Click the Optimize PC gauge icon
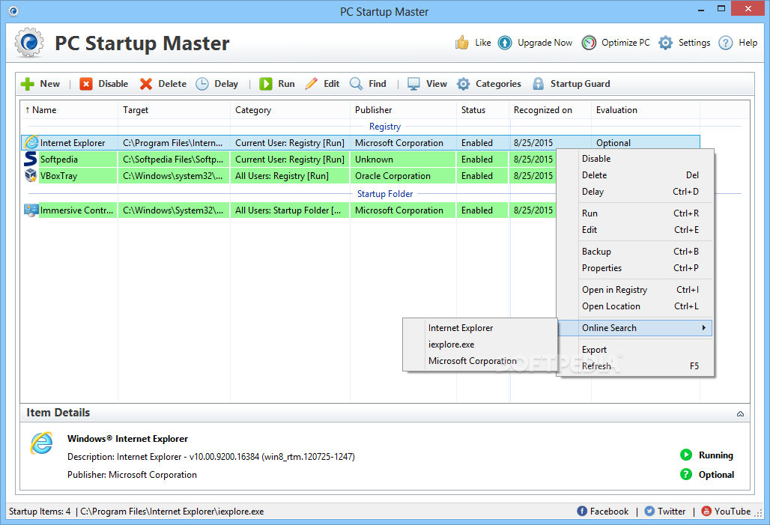The width and height of the screenshot is (770, 525). click(589, 43)
